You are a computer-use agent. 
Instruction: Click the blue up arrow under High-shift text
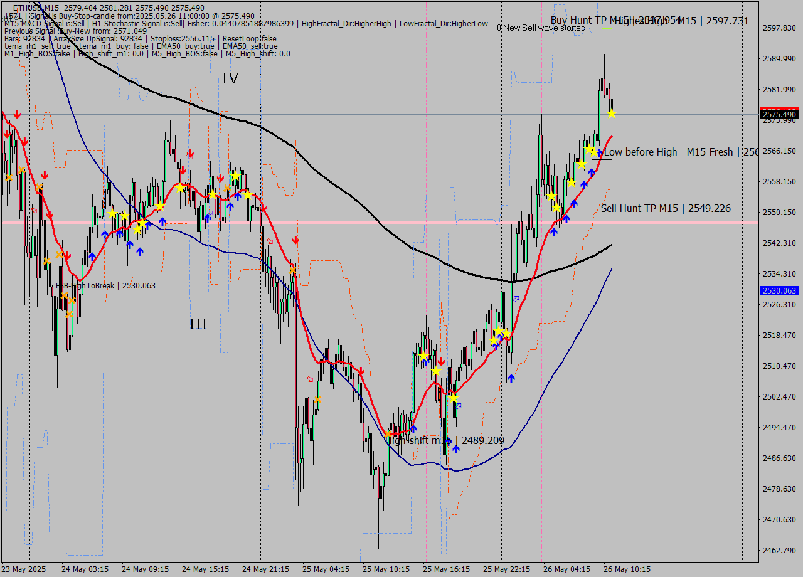click(456, 448)
